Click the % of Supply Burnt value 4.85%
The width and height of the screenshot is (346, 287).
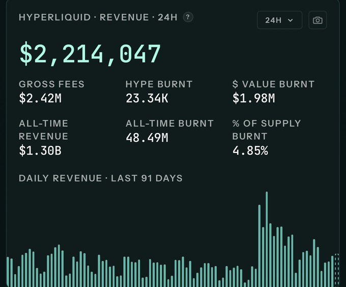(250, 150)
